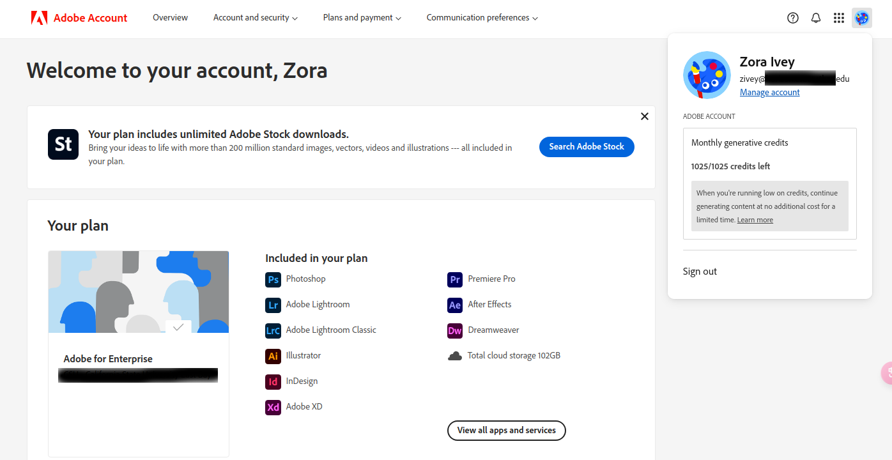Image resolution: width=892 pixels, height=460 pixels.
Task: Click the Your plan heading
Action: pos(78,226)
